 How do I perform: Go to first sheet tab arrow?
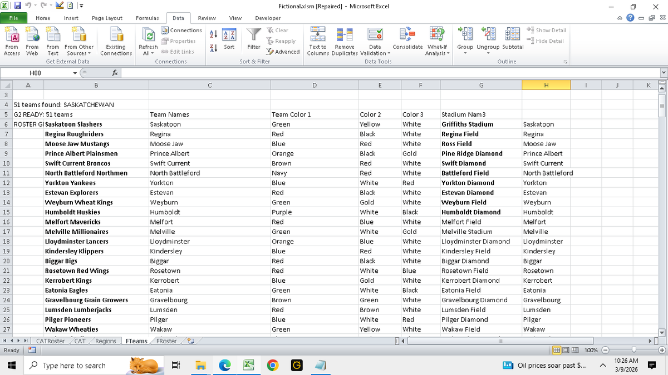[5, 341]
